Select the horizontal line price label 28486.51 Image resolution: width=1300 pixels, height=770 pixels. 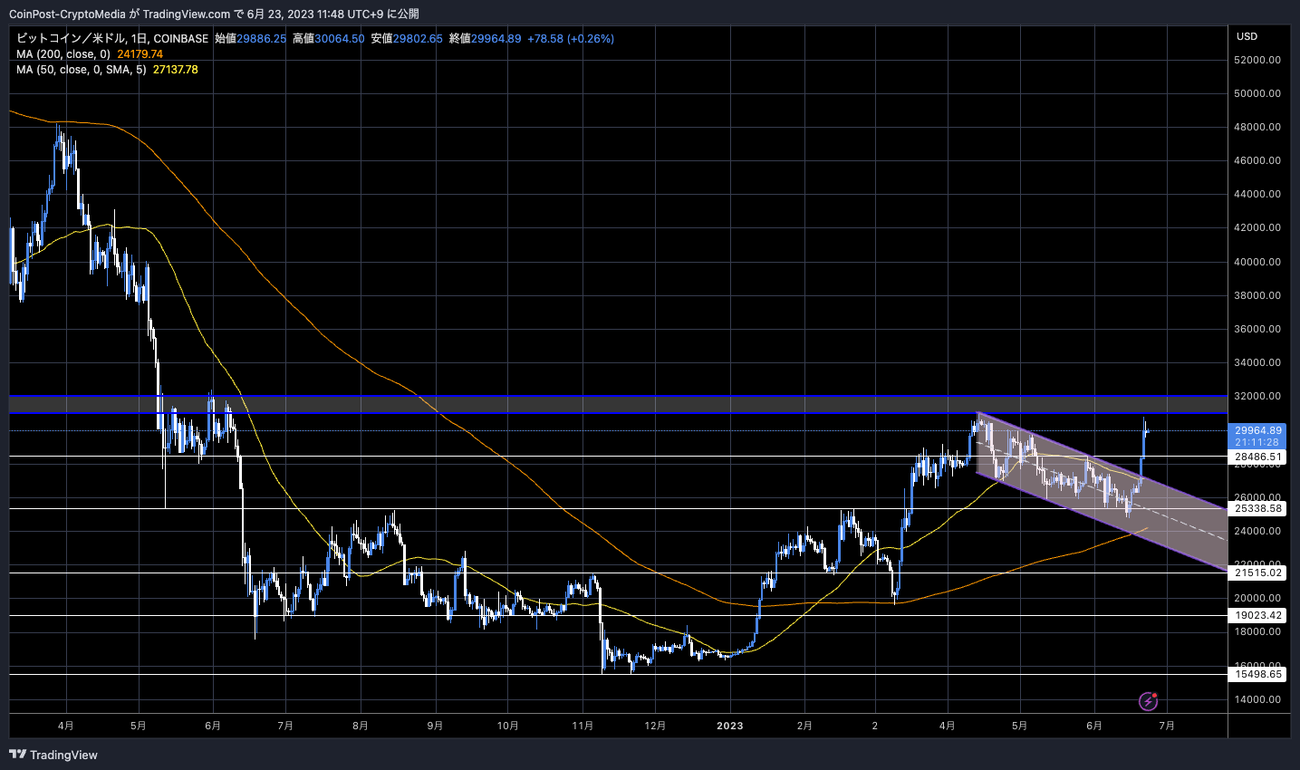click(x=1258, y=457)
